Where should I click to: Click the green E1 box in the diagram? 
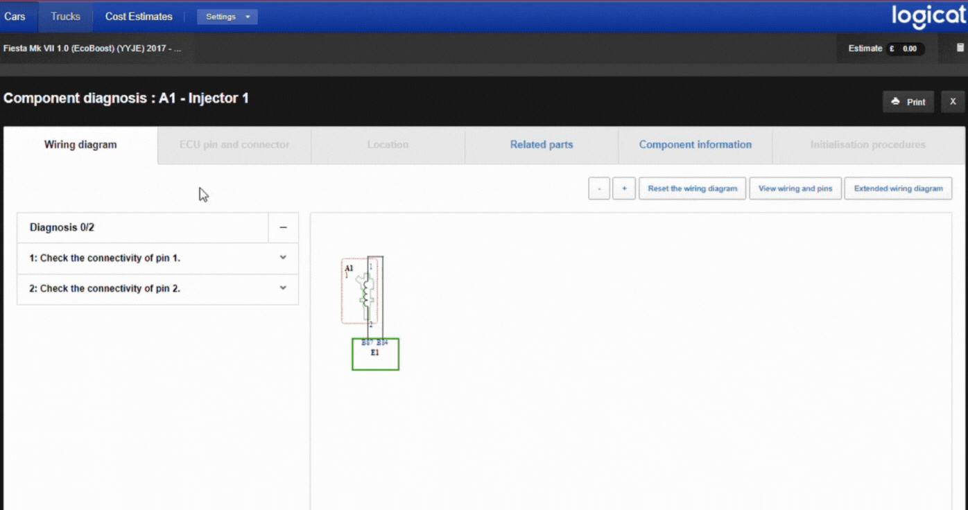click(375, 355)
